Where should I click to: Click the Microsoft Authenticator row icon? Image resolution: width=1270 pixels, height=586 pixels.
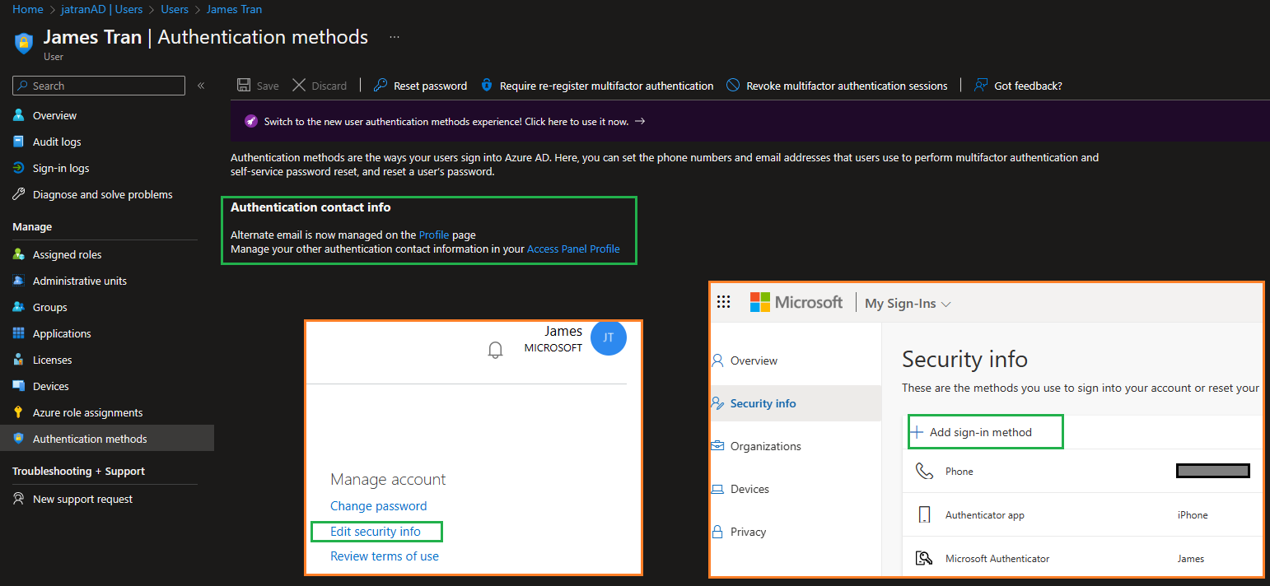(x=923, y=559)
